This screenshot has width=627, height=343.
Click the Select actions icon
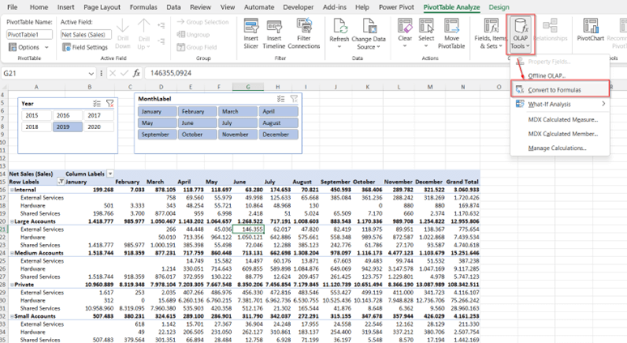(x=426, y=26)
